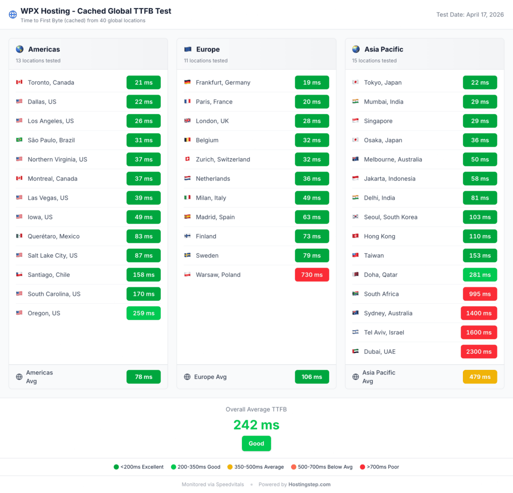Click the India flag next to Mumbai
This screenshot has height=493, width=513.
coord(356,101)
